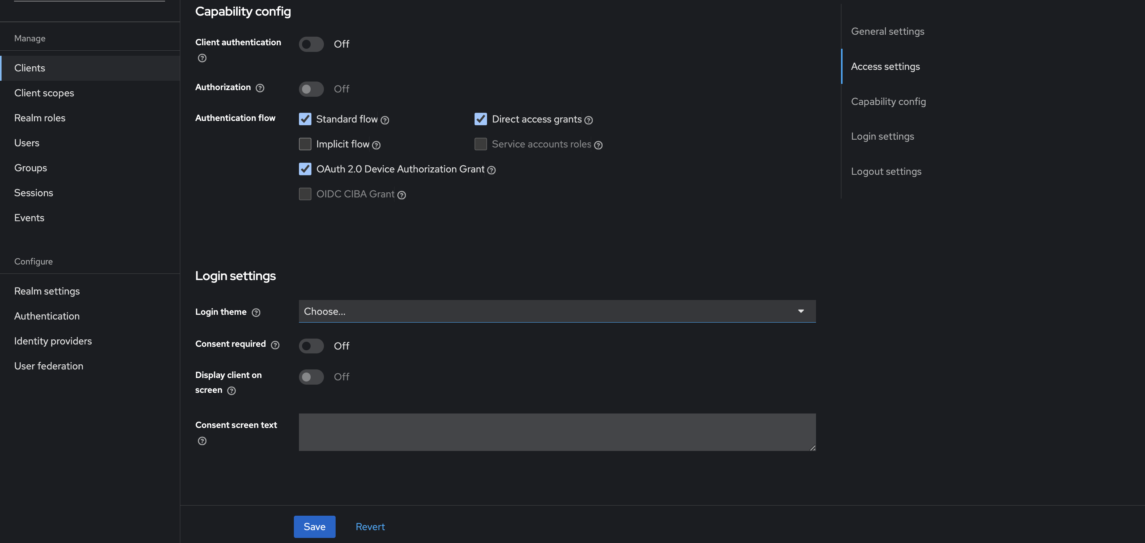Open the Events section
This screenshot has width=1145, height=543.
click(x=90, y=218)
